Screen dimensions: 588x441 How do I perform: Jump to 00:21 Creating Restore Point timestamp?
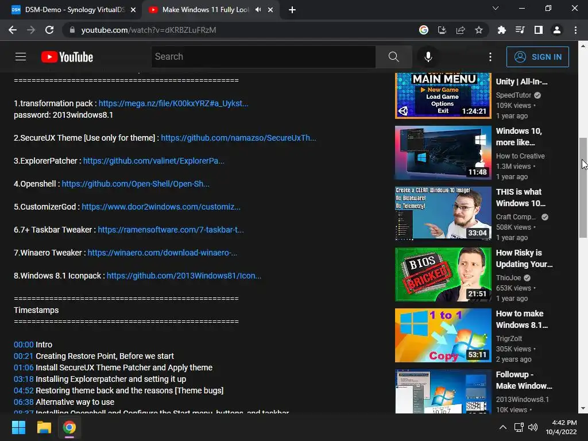click(24, 356)
